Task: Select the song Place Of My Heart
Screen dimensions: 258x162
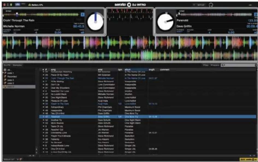Action: click(60, 75)
